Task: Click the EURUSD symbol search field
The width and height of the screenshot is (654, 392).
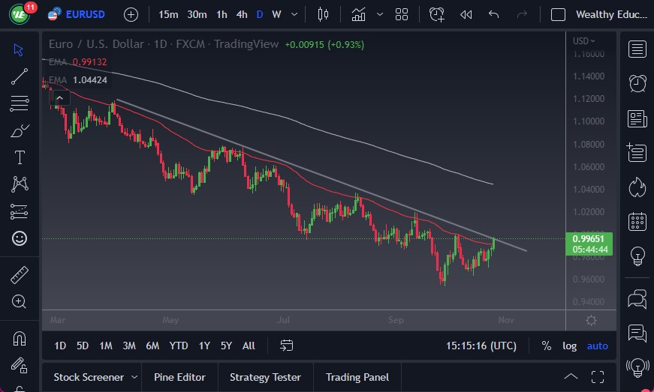Action: [85, 14]
